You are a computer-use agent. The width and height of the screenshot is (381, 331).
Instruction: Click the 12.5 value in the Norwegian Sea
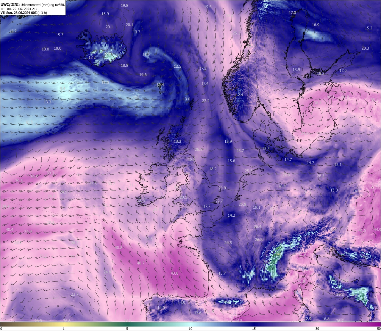pos(177,66)
